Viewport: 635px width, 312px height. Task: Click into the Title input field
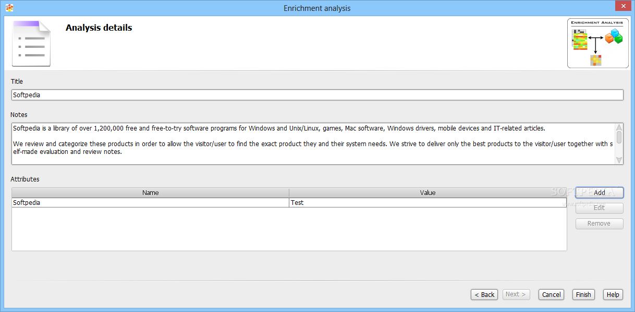[x=317, y=95]
